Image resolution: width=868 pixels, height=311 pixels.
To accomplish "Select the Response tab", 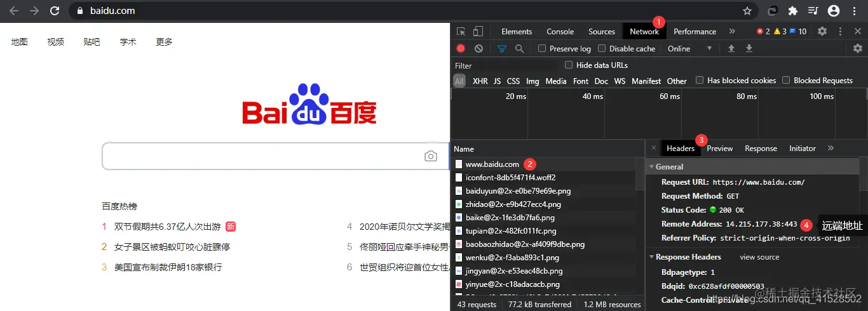I will [x=761, y=148].
